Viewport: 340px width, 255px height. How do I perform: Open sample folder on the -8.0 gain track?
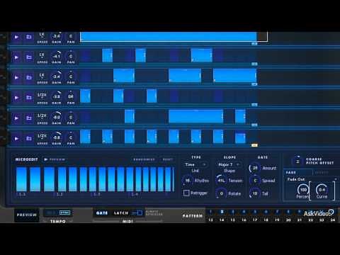pos(29,118)
